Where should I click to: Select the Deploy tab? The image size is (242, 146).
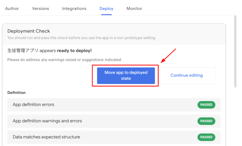coord(106,9)
